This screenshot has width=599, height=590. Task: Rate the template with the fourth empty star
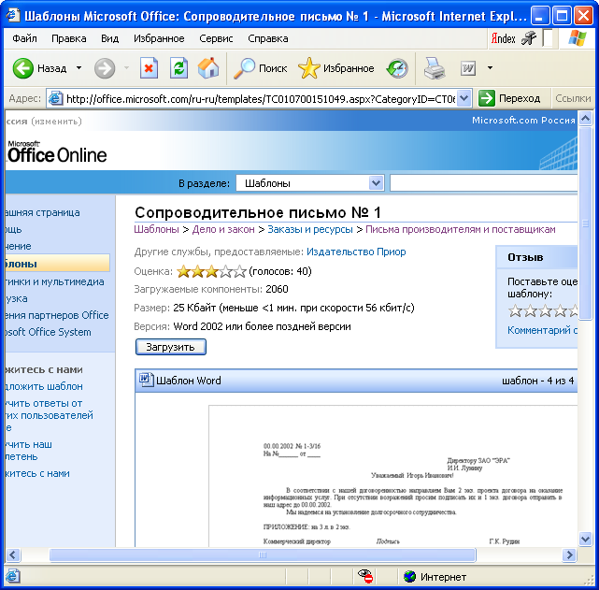tap(560, 310)
